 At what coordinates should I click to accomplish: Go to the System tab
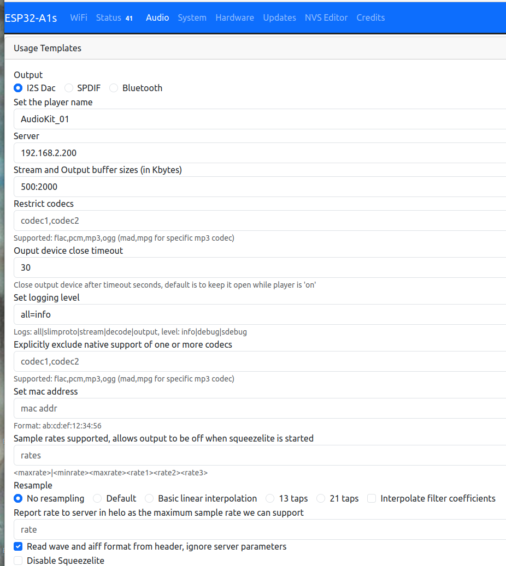coord(192,17)
